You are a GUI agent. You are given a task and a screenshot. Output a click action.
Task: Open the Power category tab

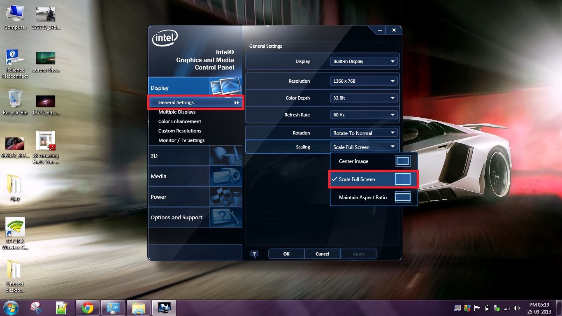pyautogui.click(x=195, y=197)
